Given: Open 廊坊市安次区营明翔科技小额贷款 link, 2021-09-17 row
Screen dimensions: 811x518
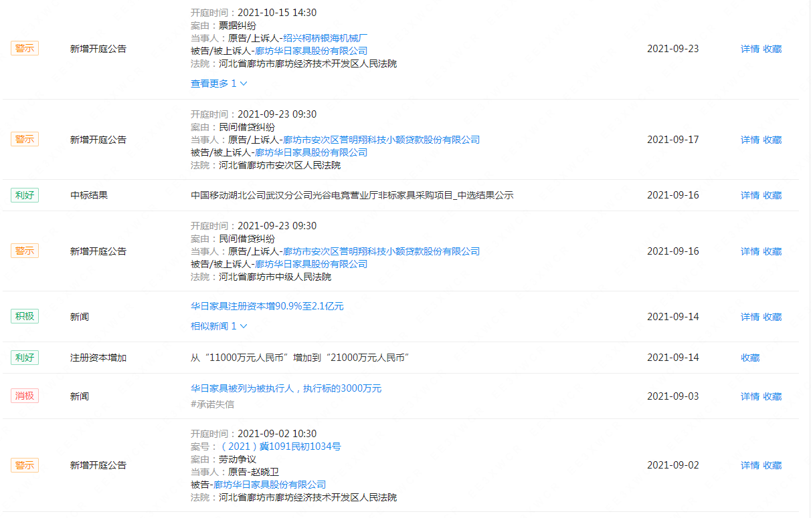Looking at the screenshot, I should 381,140.
